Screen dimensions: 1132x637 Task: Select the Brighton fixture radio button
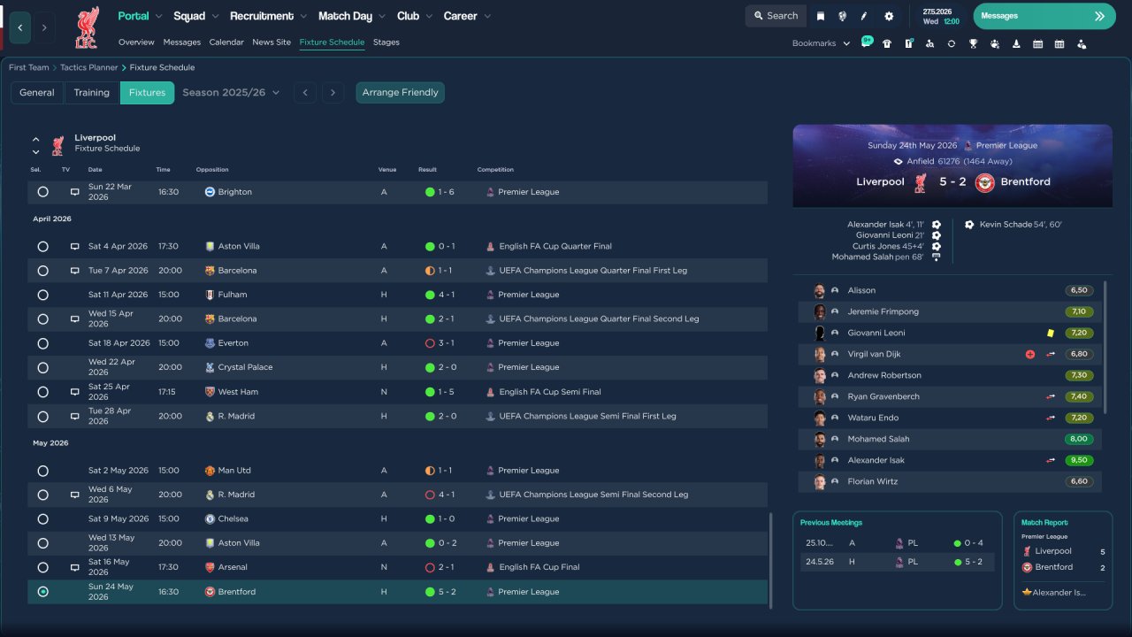pyautogui.click(x=42, y=192)
